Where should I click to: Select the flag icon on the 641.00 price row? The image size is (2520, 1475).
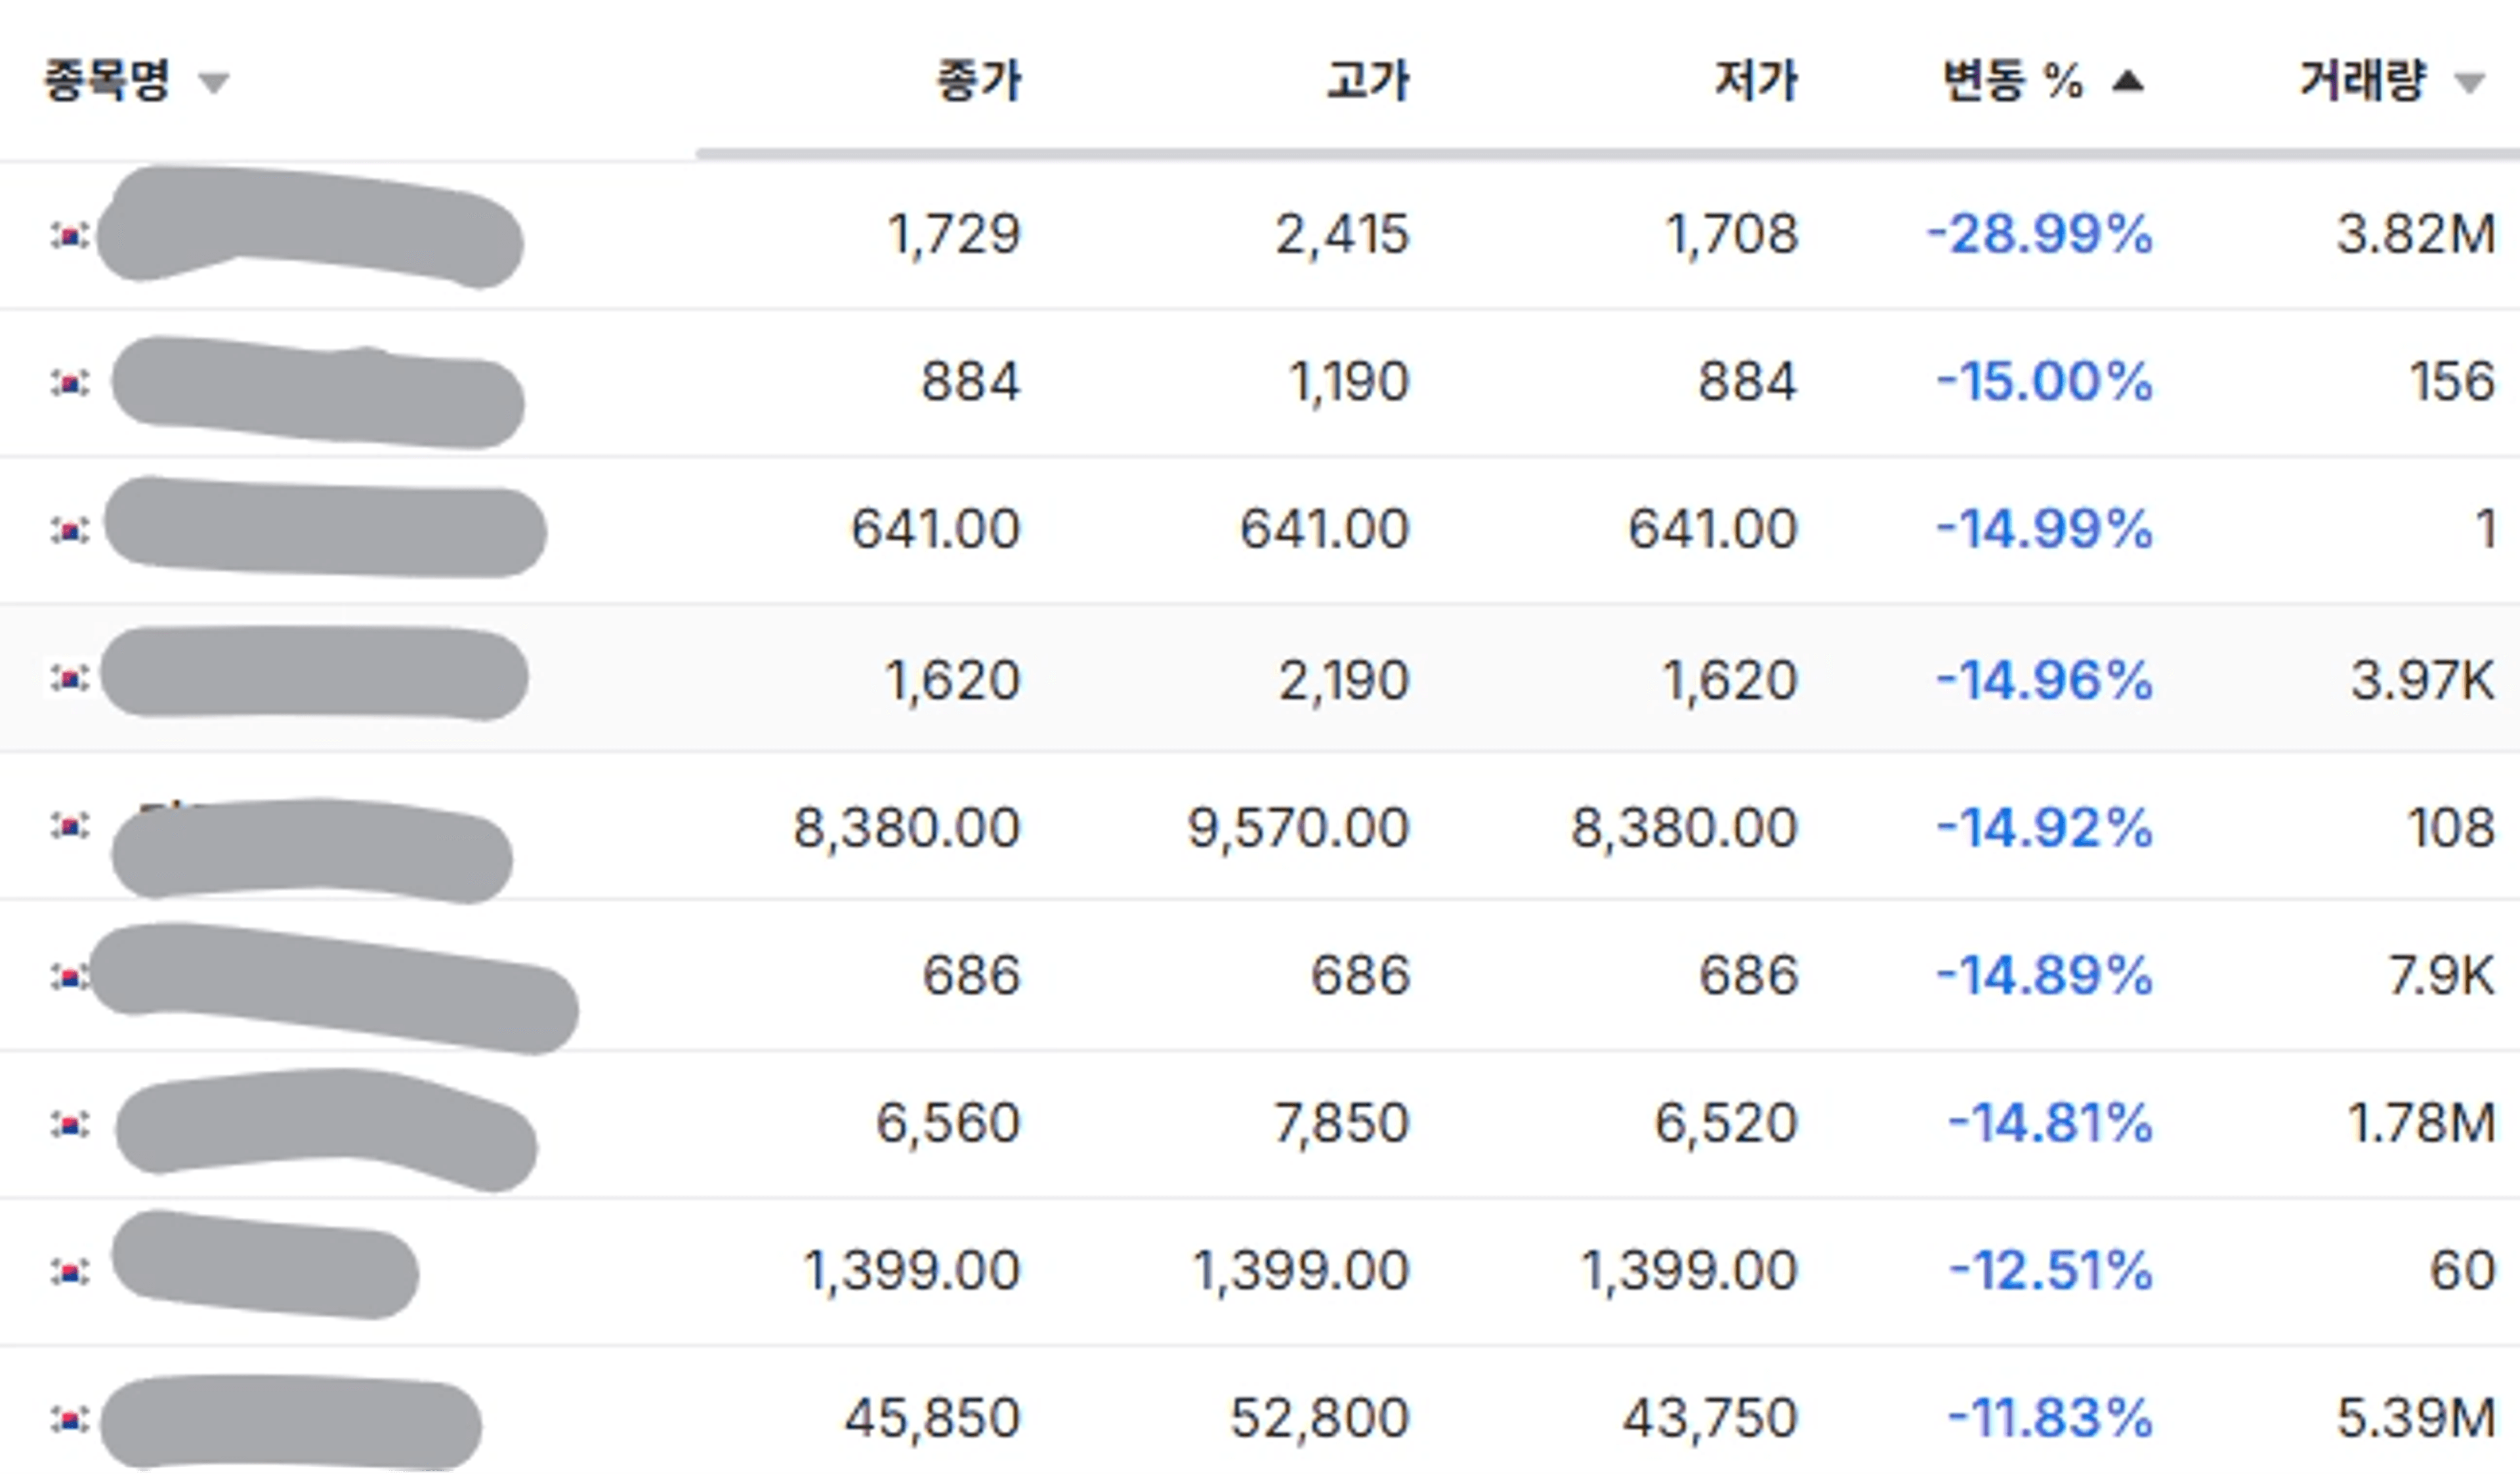[x=70, y=530]
